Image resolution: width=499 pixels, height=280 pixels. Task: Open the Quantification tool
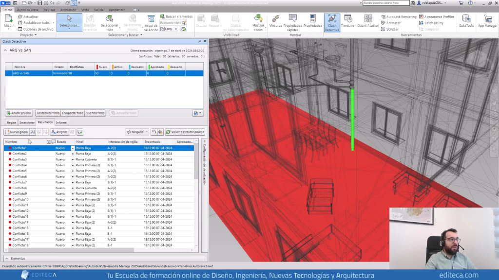point(368,21)
